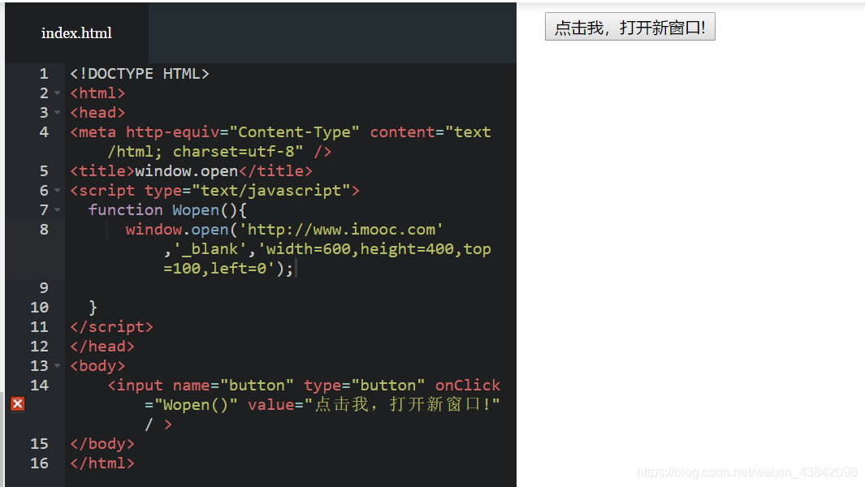Image resolution: width=865 pixels, height=487 pixels.
Task: Click line number 8 in the gutter
Action: coord(44,230)
